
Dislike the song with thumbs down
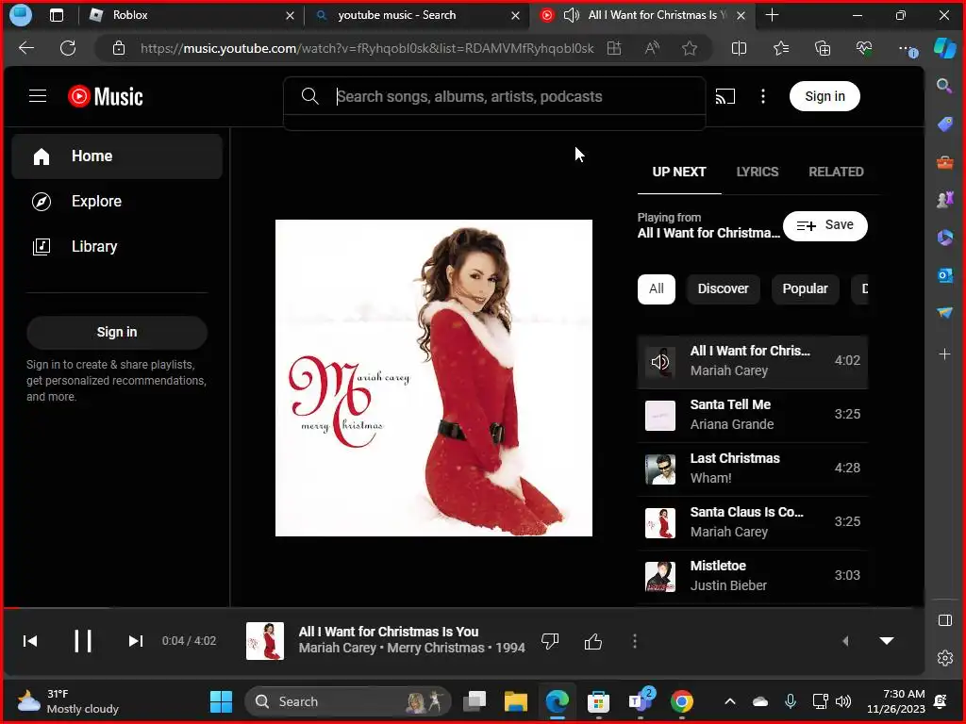[550, 641]
